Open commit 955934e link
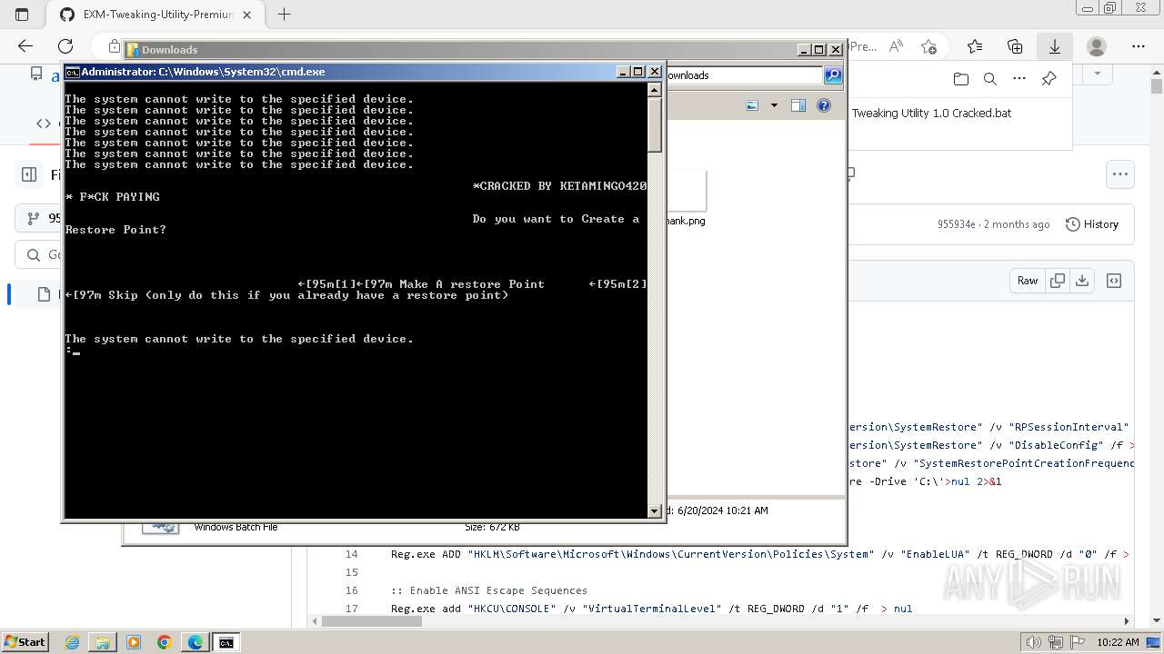The height and width of the screenshot is (654, 1164). tap(956, 224)
